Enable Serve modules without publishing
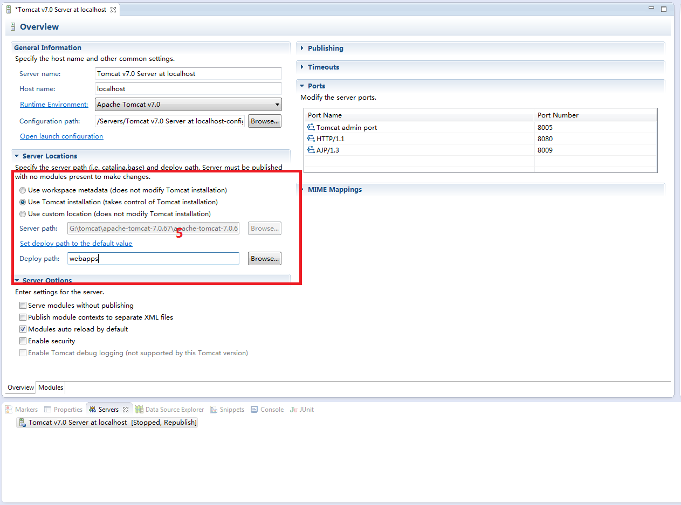Image resolution: width=681 pixels, height=505 pixels. (23, 306)
